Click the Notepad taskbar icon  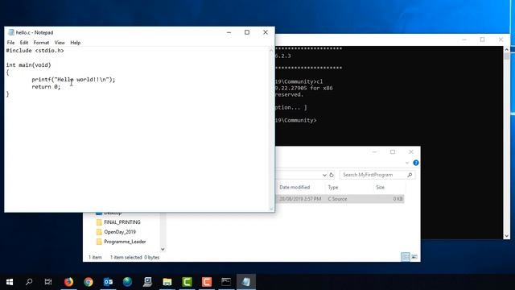pyautogui.click(x=246, y=282)
